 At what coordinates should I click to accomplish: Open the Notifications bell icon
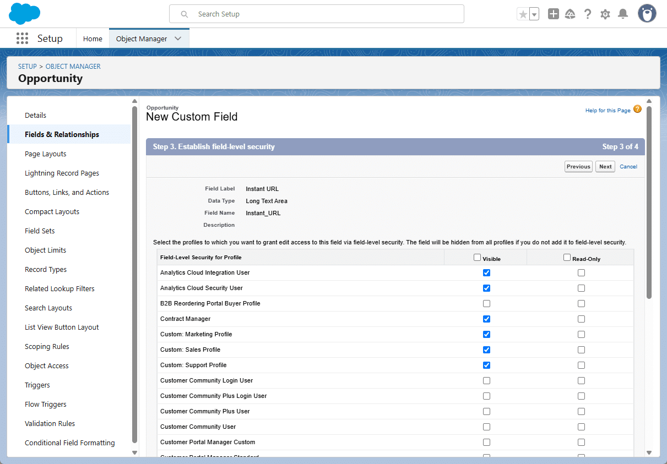coord(623,14)
